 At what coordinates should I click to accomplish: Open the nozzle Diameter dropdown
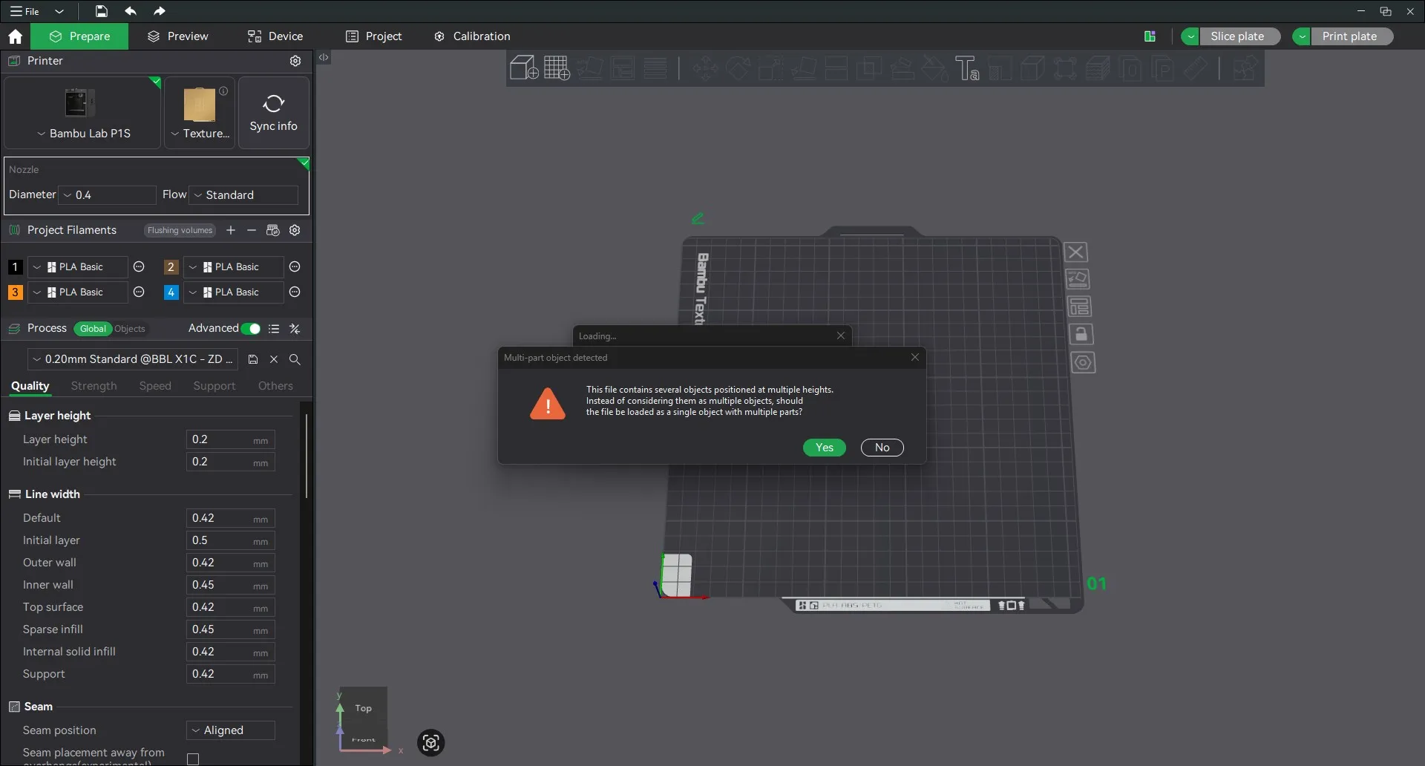[x=107, y=195]
